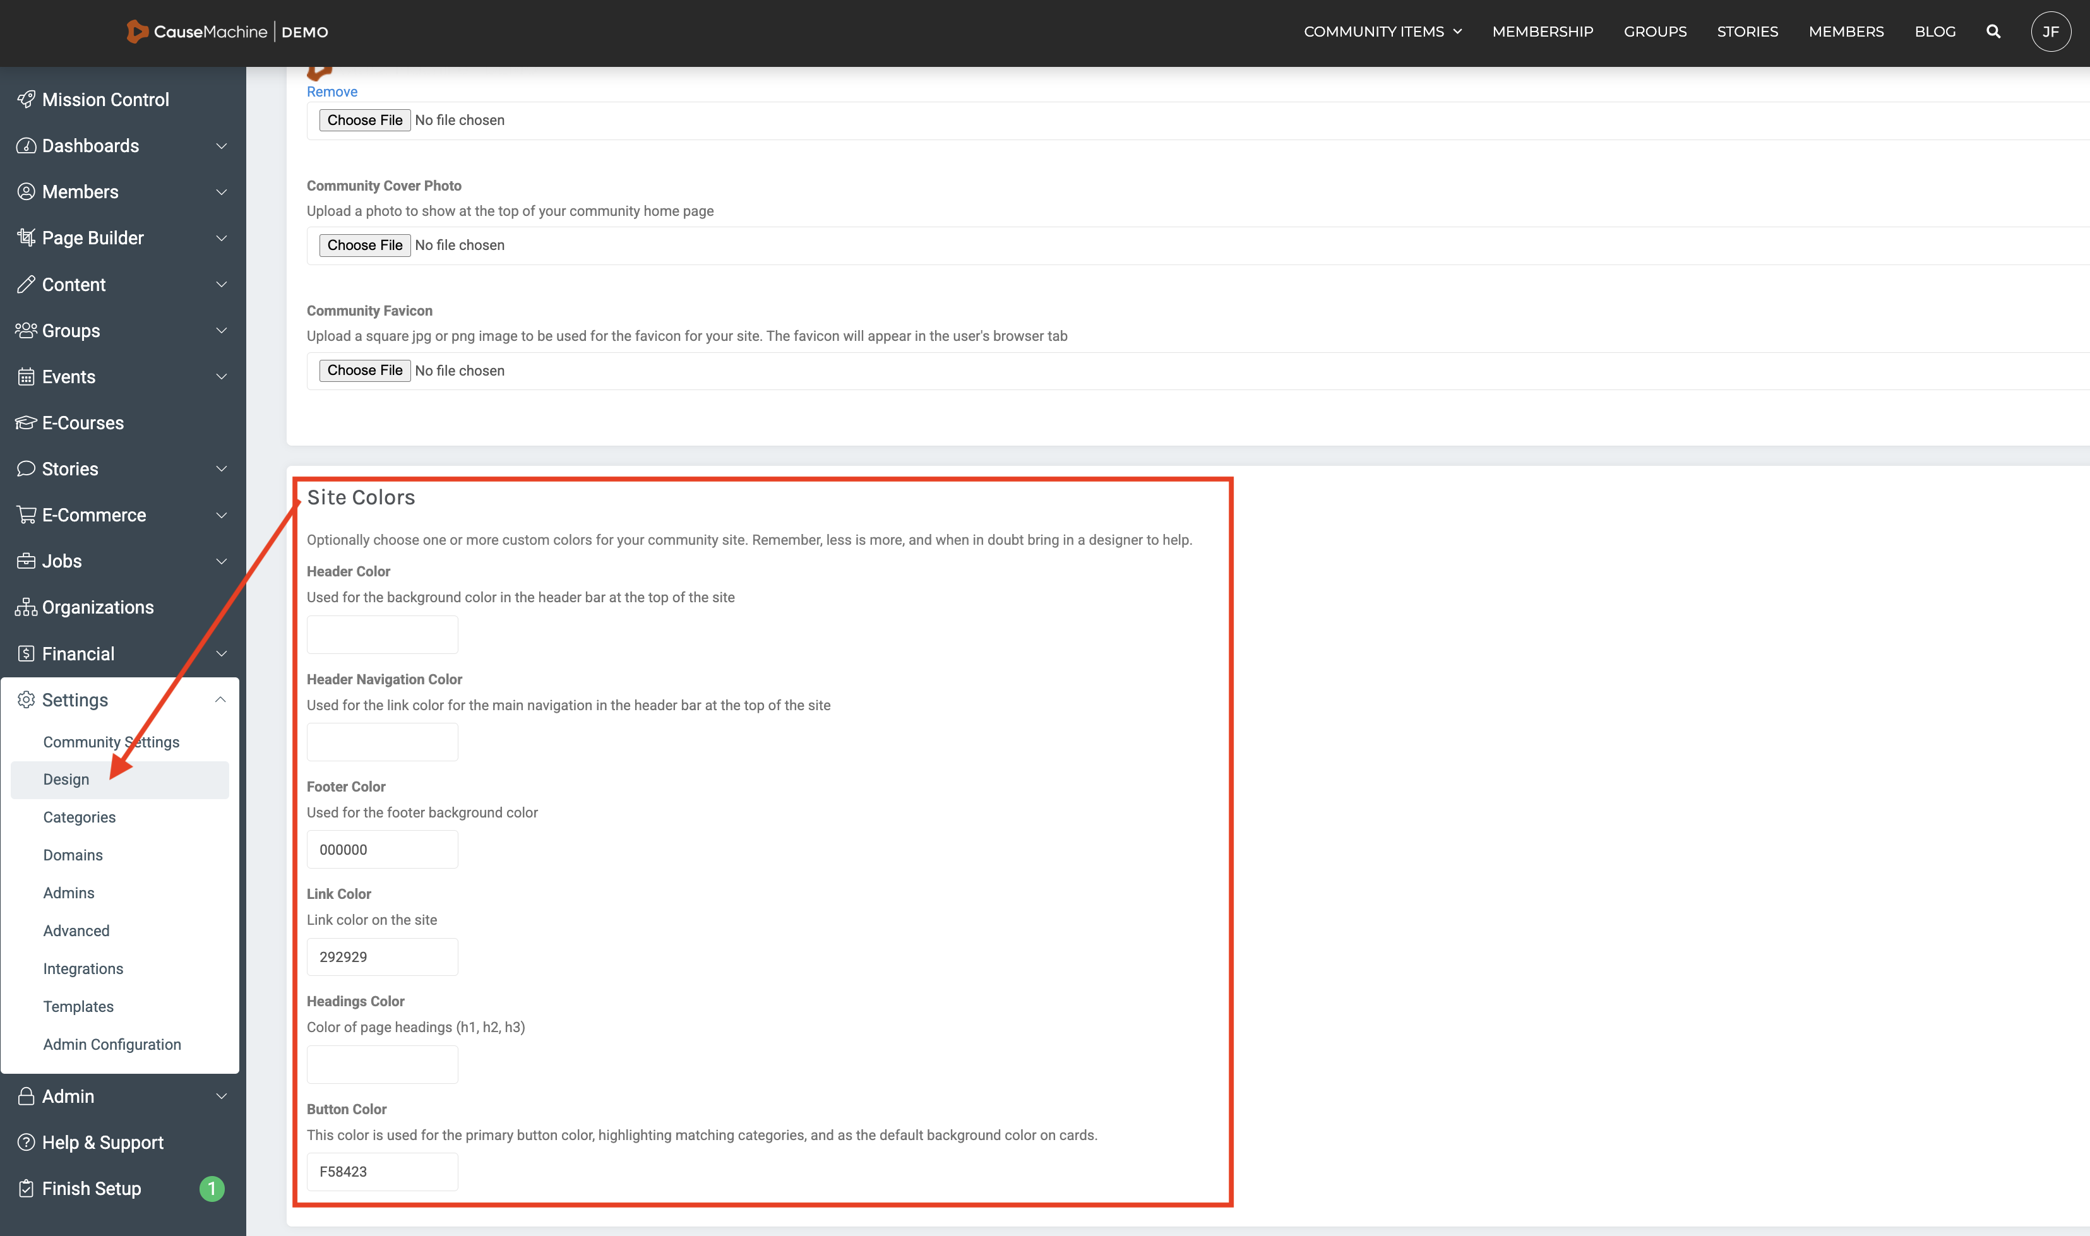Viewport: 2090px width, 1236px height.
Task: Choose file for Community Favicon
Action: coord(364,370)
